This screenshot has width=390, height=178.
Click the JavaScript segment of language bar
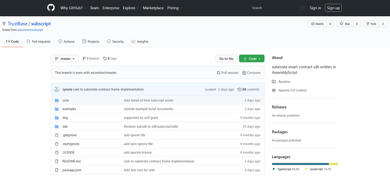tap(334, 164)
